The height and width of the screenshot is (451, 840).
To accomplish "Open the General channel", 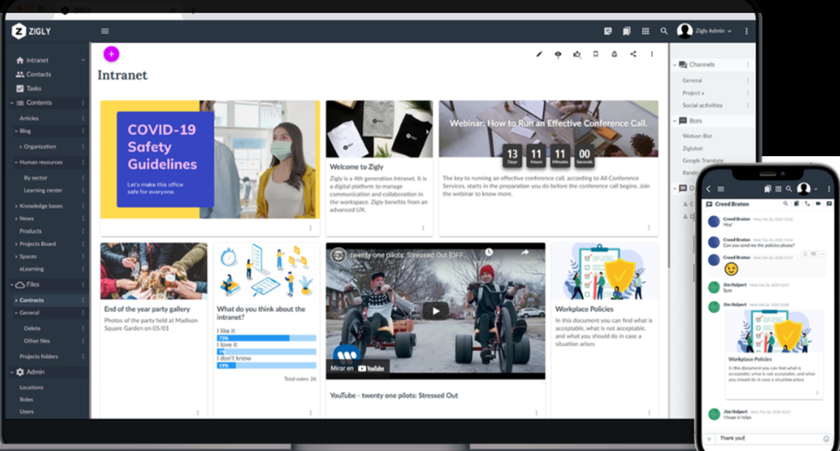I will [x=692, y=81].
